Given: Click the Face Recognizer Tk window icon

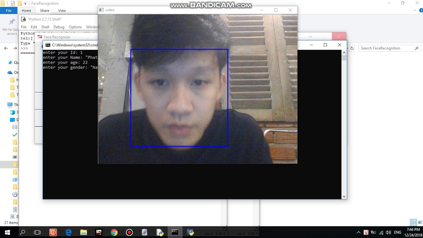Looking at the screenshot, I should click(x=40, y=37).
